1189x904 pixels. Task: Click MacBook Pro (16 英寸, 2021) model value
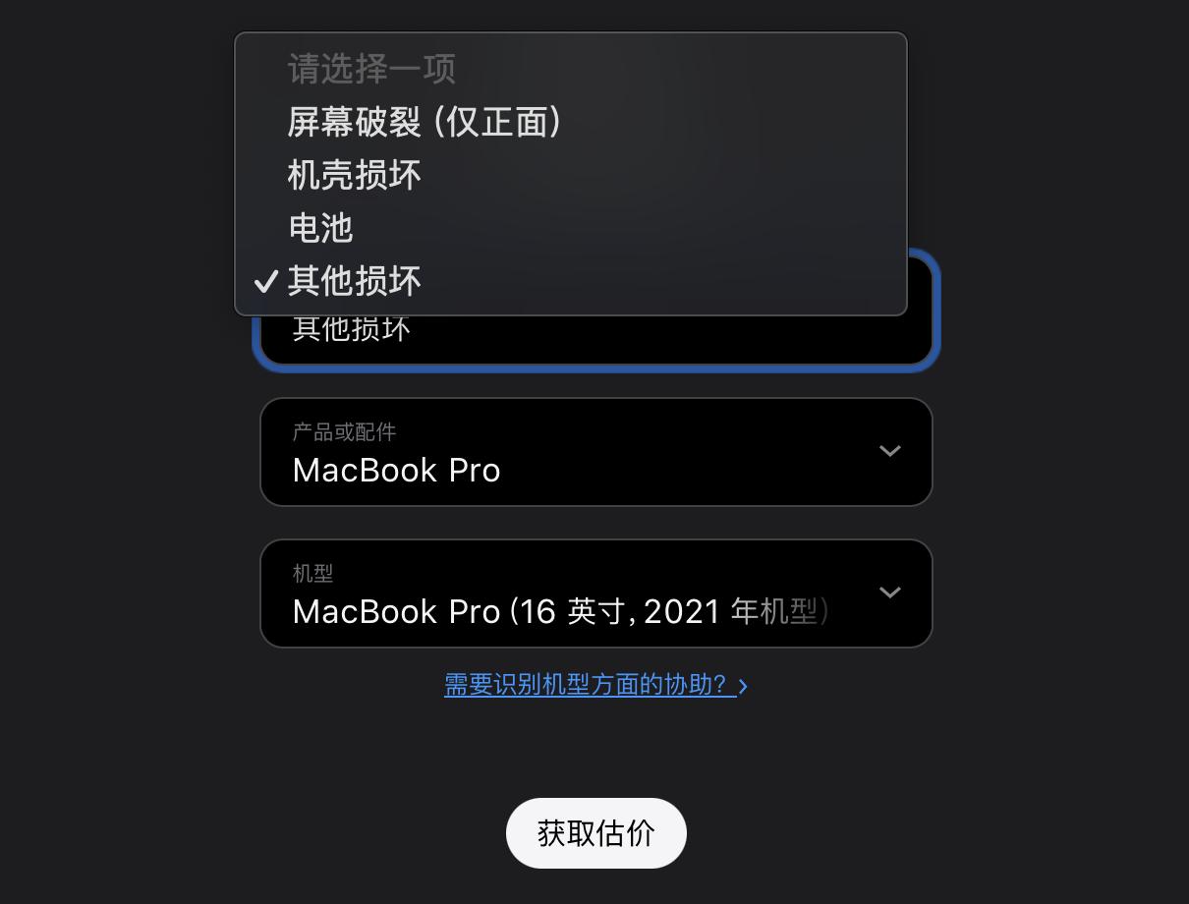(561, 612)
